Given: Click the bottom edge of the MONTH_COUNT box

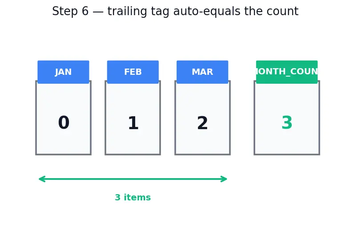Looking at the screenshot, I should pyautogui.click(x=287, y=154).
